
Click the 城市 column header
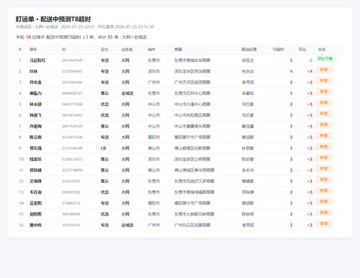tap(151, 50)
